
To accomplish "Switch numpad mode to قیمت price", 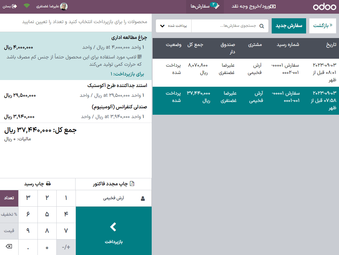I will 9,231.
